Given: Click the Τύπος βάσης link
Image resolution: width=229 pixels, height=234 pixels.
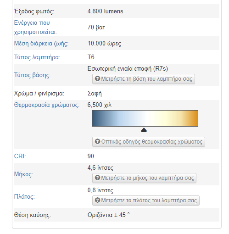Looking at the screenshot, I should [x=32, y=75].
